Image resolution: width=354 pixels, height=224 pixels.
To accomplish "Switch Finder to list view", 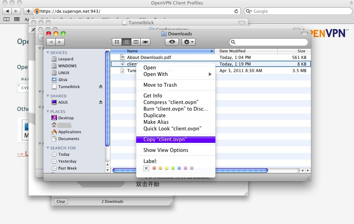I will [x=126, y=42].
